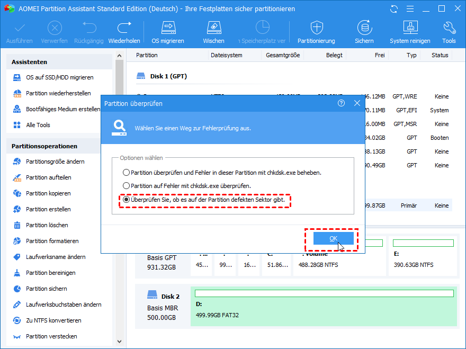
Task: Select Disk 2 Basis MBR disk label
Action: pos(163,306)
